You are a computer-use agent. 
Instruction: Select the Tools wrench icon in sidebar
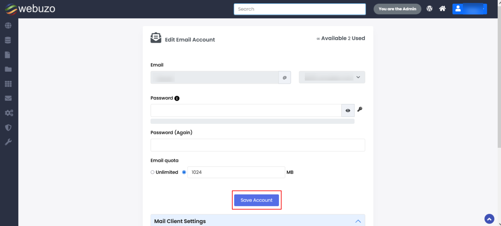pos(9,141)
